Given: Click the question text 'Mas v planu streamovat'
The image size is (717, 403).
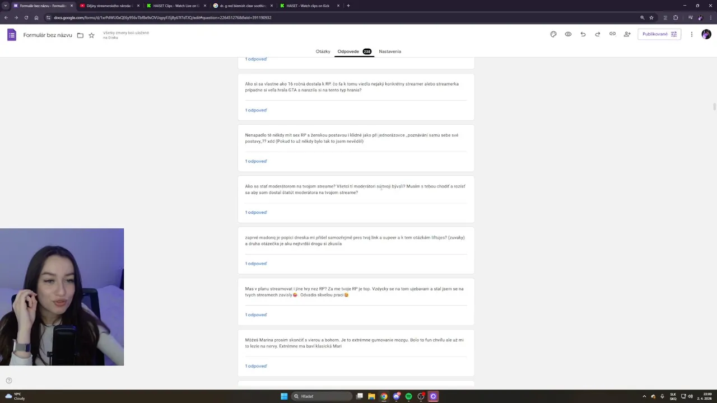Looking at the screenshot, I should (x=354, y=292).
